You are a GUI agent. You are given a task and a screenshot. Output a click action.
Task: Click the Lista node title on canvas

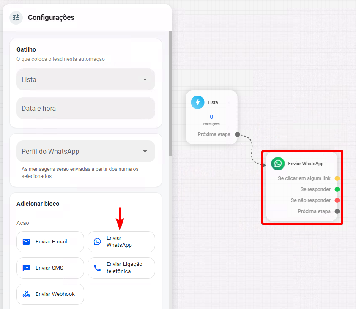click(x=213, y=102)
